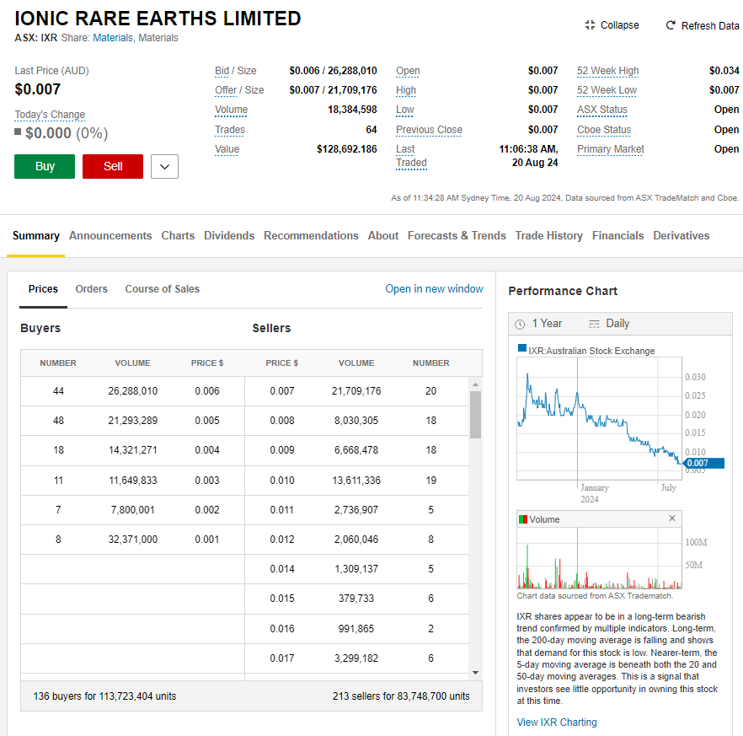743x736 pixels.
Task: Open the Charts tab
Action: tap(178, 236)
